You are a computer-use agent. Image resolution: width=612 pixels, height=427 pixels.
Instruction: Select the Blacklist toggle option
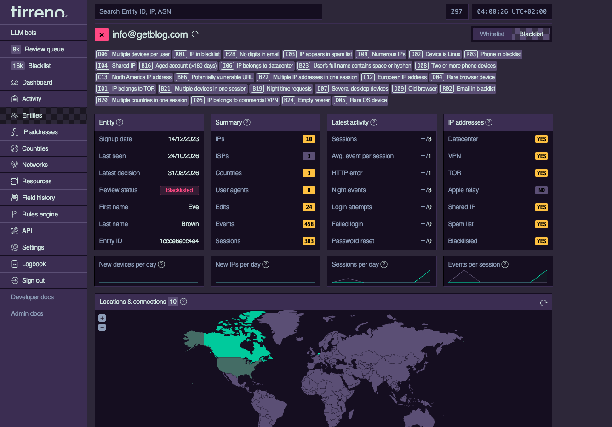click(x=531, y=34)
